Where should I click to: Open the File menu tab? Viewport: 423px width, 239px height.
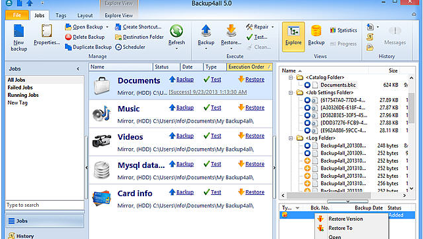click(17, 15)
